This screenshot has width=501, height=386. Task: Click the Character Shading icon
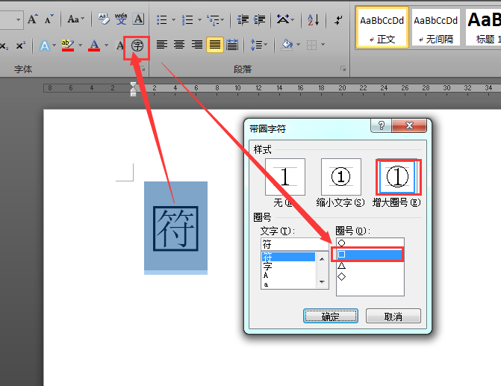click(119, 46)
